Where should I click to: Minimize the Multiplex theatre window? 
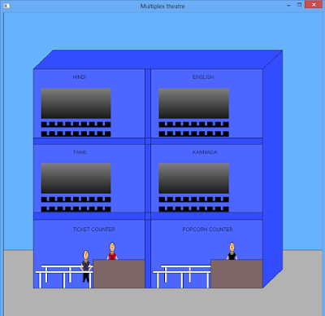coord(288,5)
